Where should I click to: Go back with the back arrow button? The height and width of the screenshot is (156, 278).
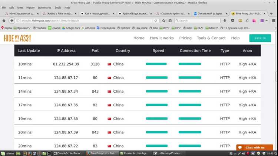[12, 20]
